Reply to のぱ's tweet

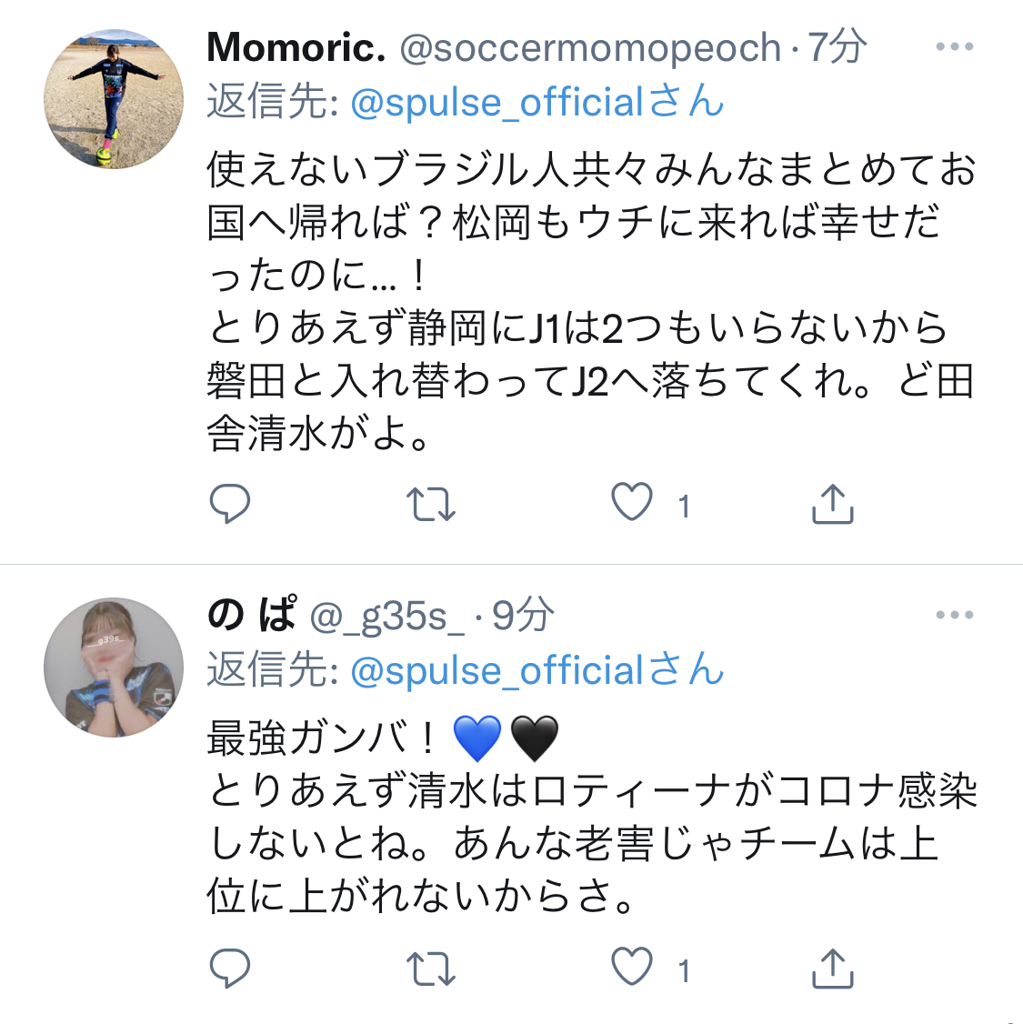[x=229, y=969]
